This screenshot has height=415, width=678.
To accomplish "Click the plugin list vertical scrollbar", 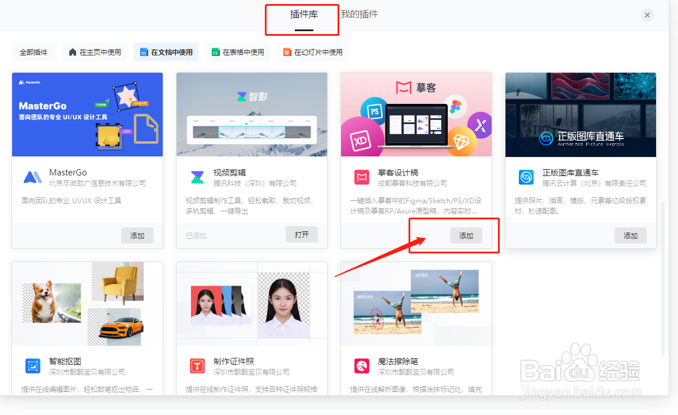I will click(x=664, y=278).
